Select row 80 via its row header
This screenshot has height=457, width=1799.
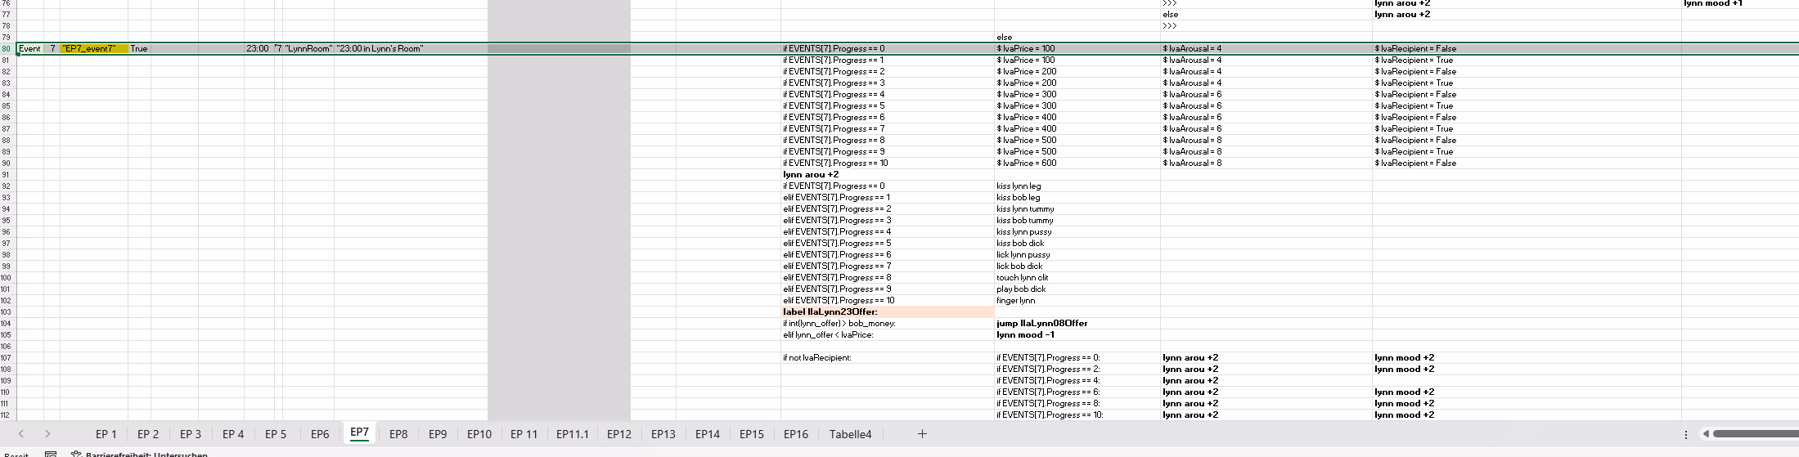[7, 49]
